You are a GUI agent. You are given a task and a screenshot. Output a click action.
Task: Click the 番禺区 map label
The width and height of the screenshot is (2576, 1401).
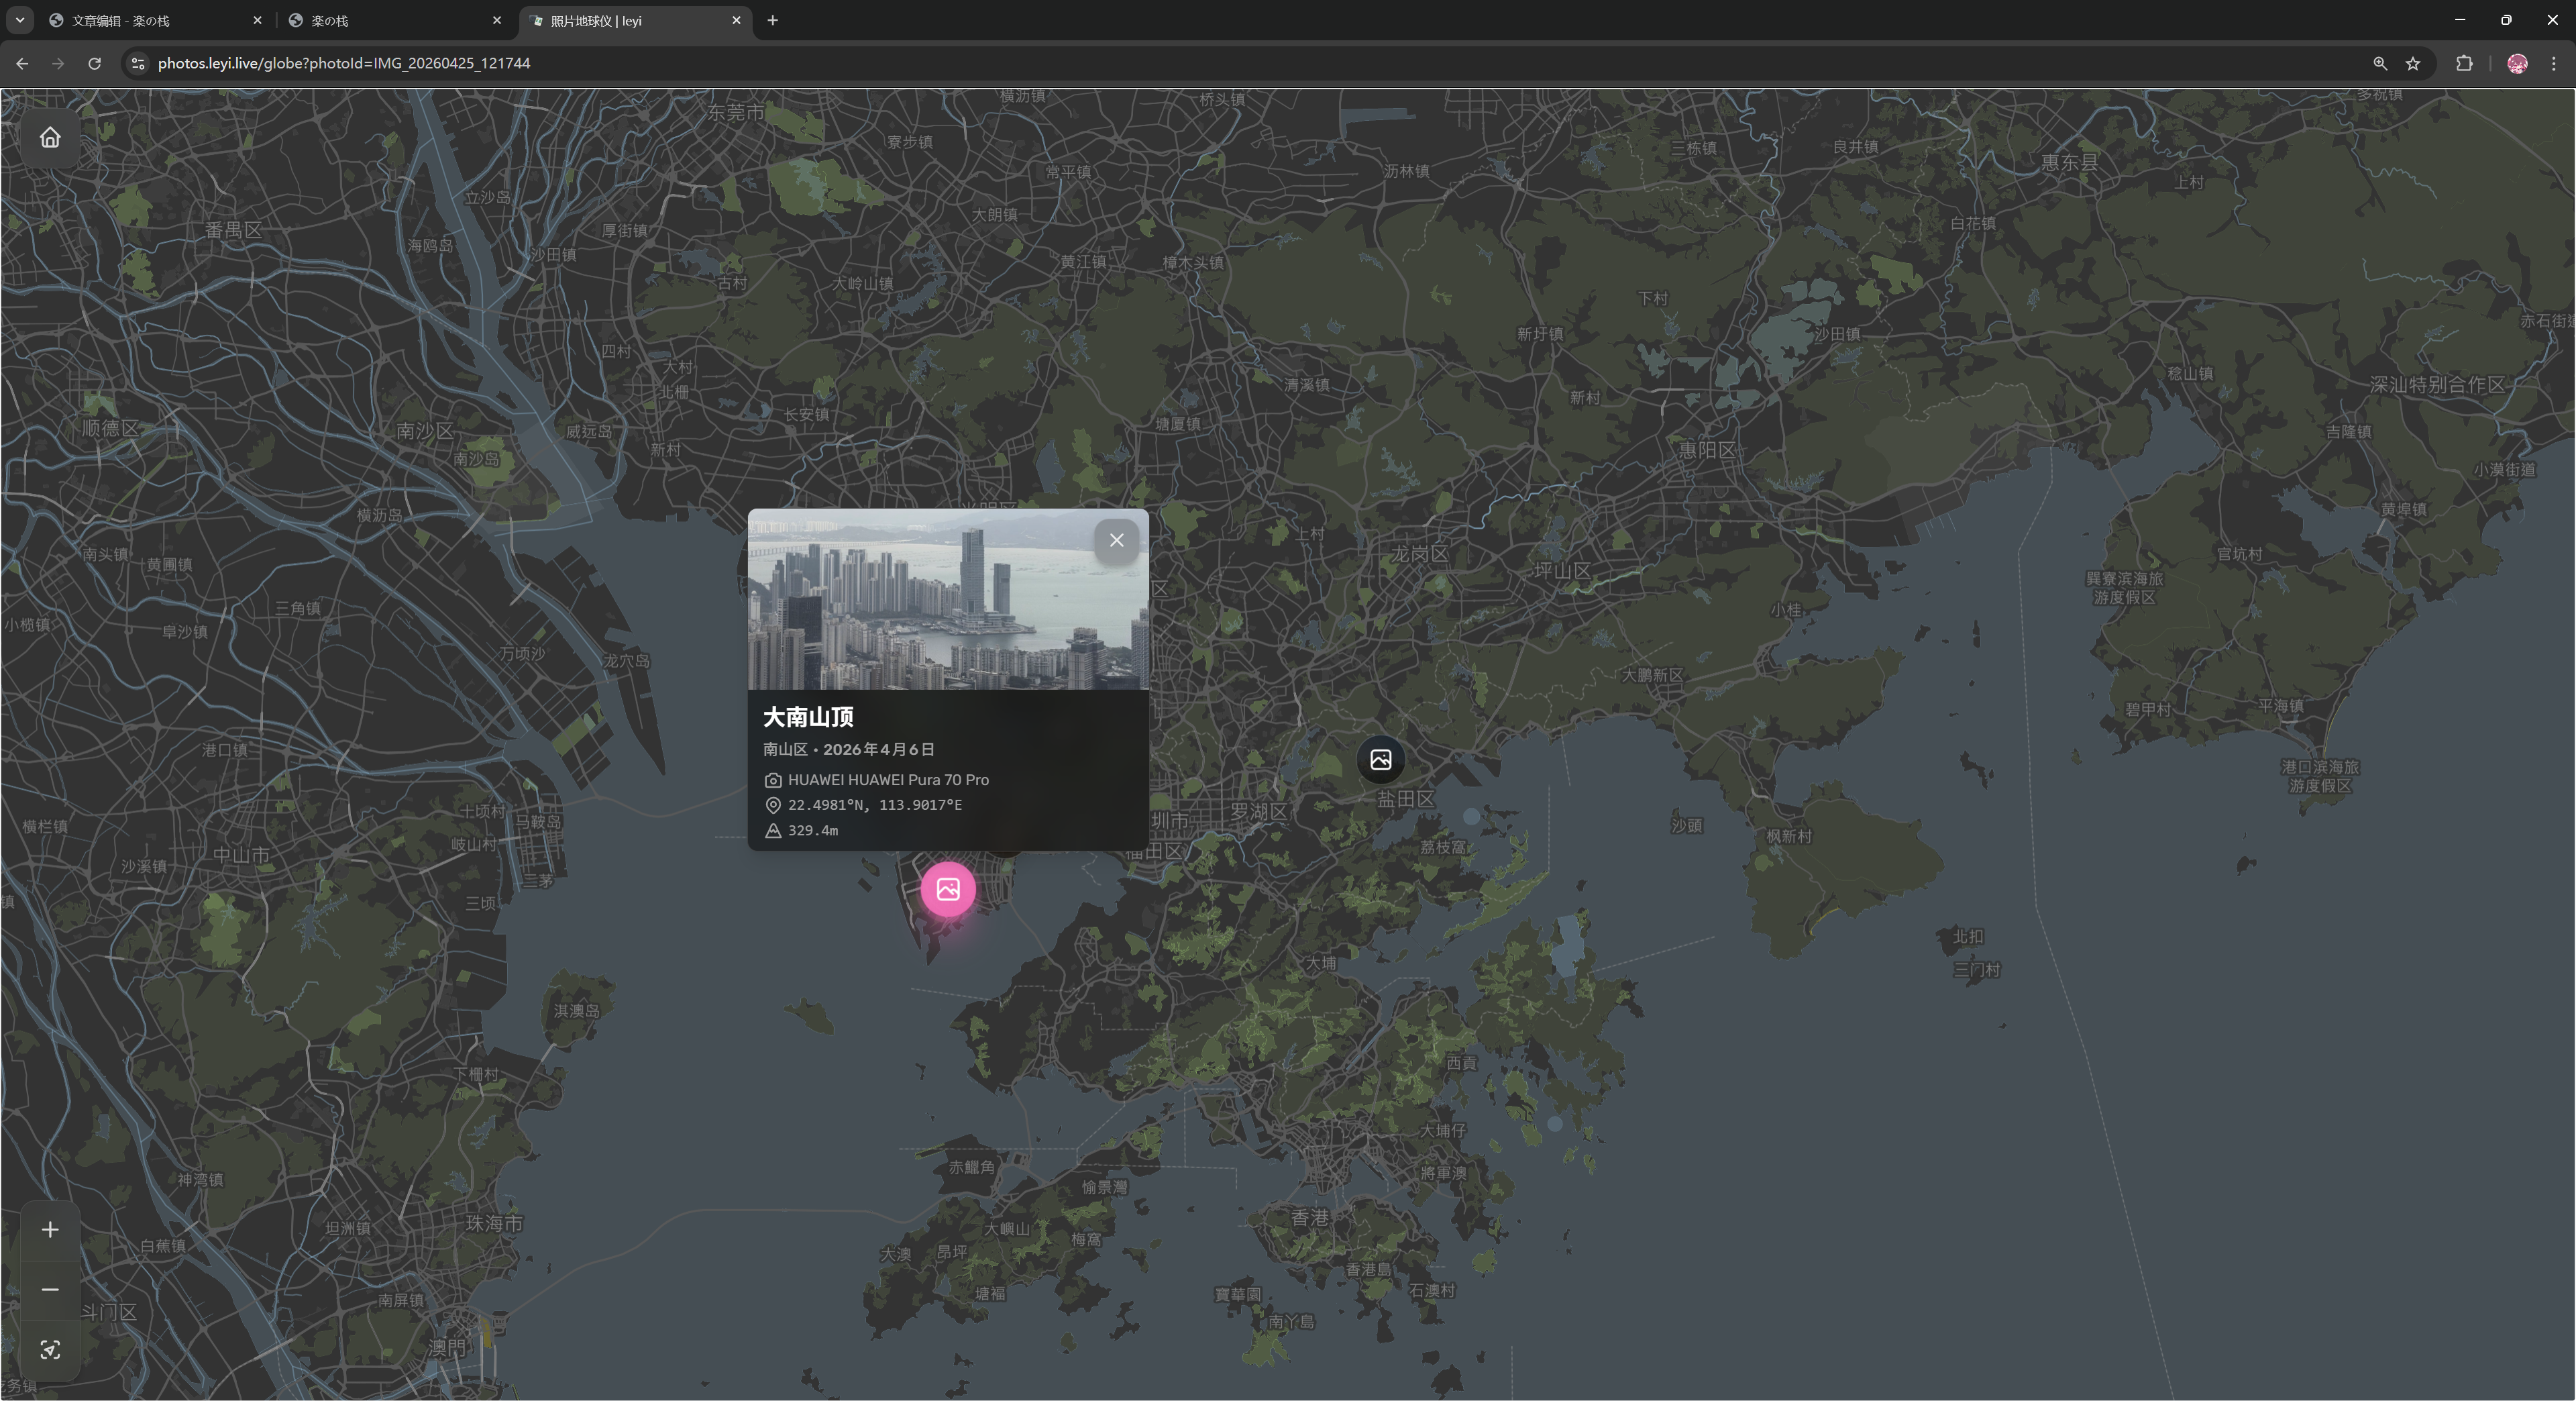tap(234, 230)
